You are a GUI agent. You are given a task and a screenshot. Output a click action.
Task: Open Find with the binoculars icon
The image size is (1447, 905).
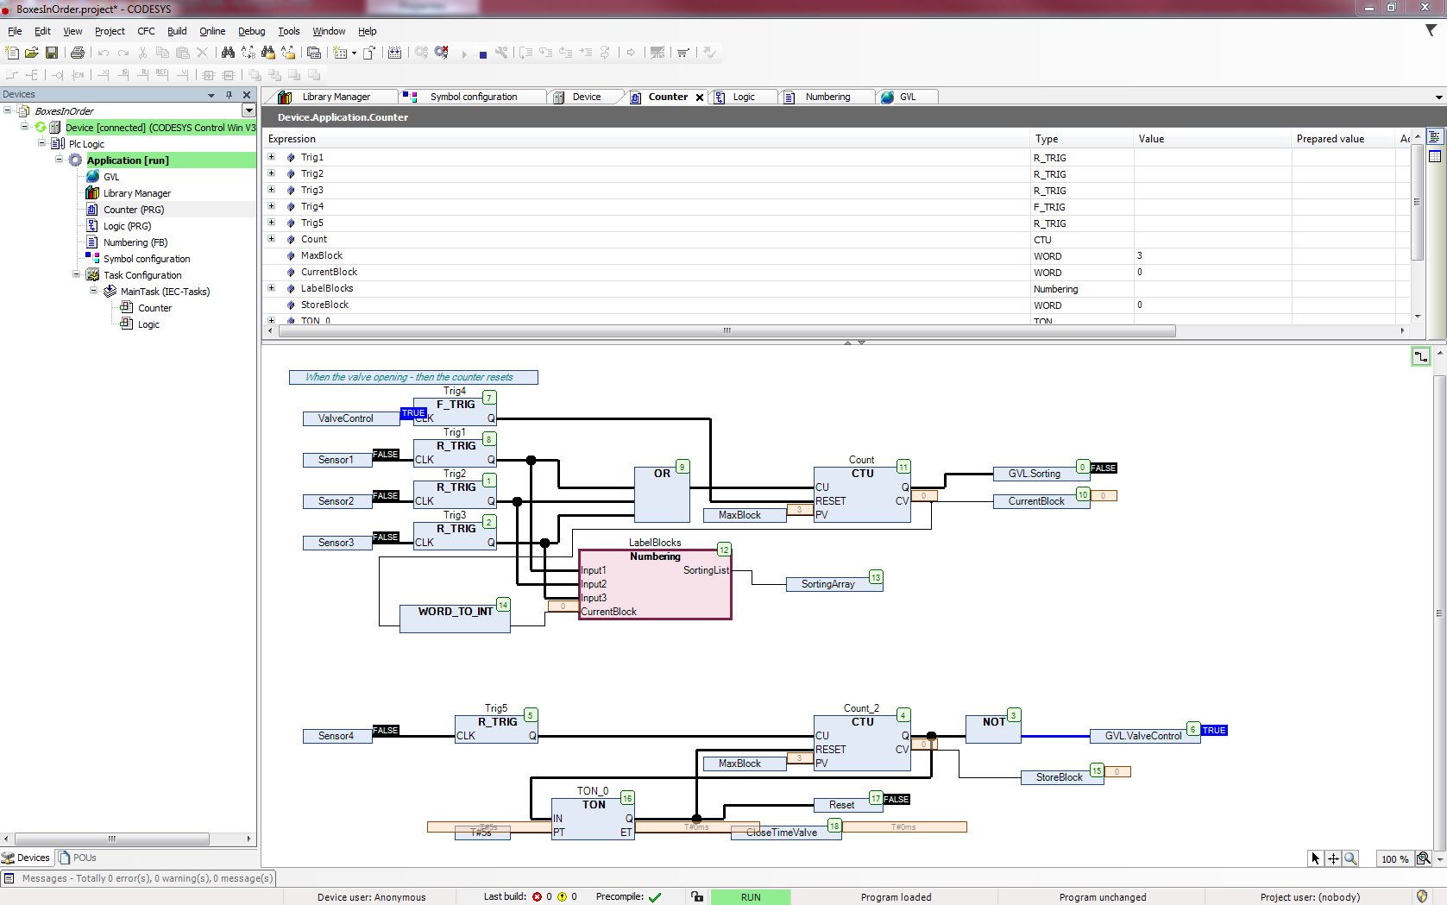(228, 53)
